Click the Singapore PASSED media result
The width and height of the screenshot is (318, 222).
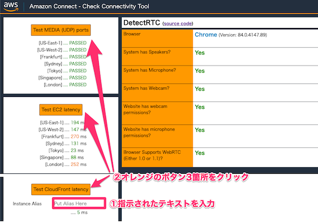coord(63,78)
